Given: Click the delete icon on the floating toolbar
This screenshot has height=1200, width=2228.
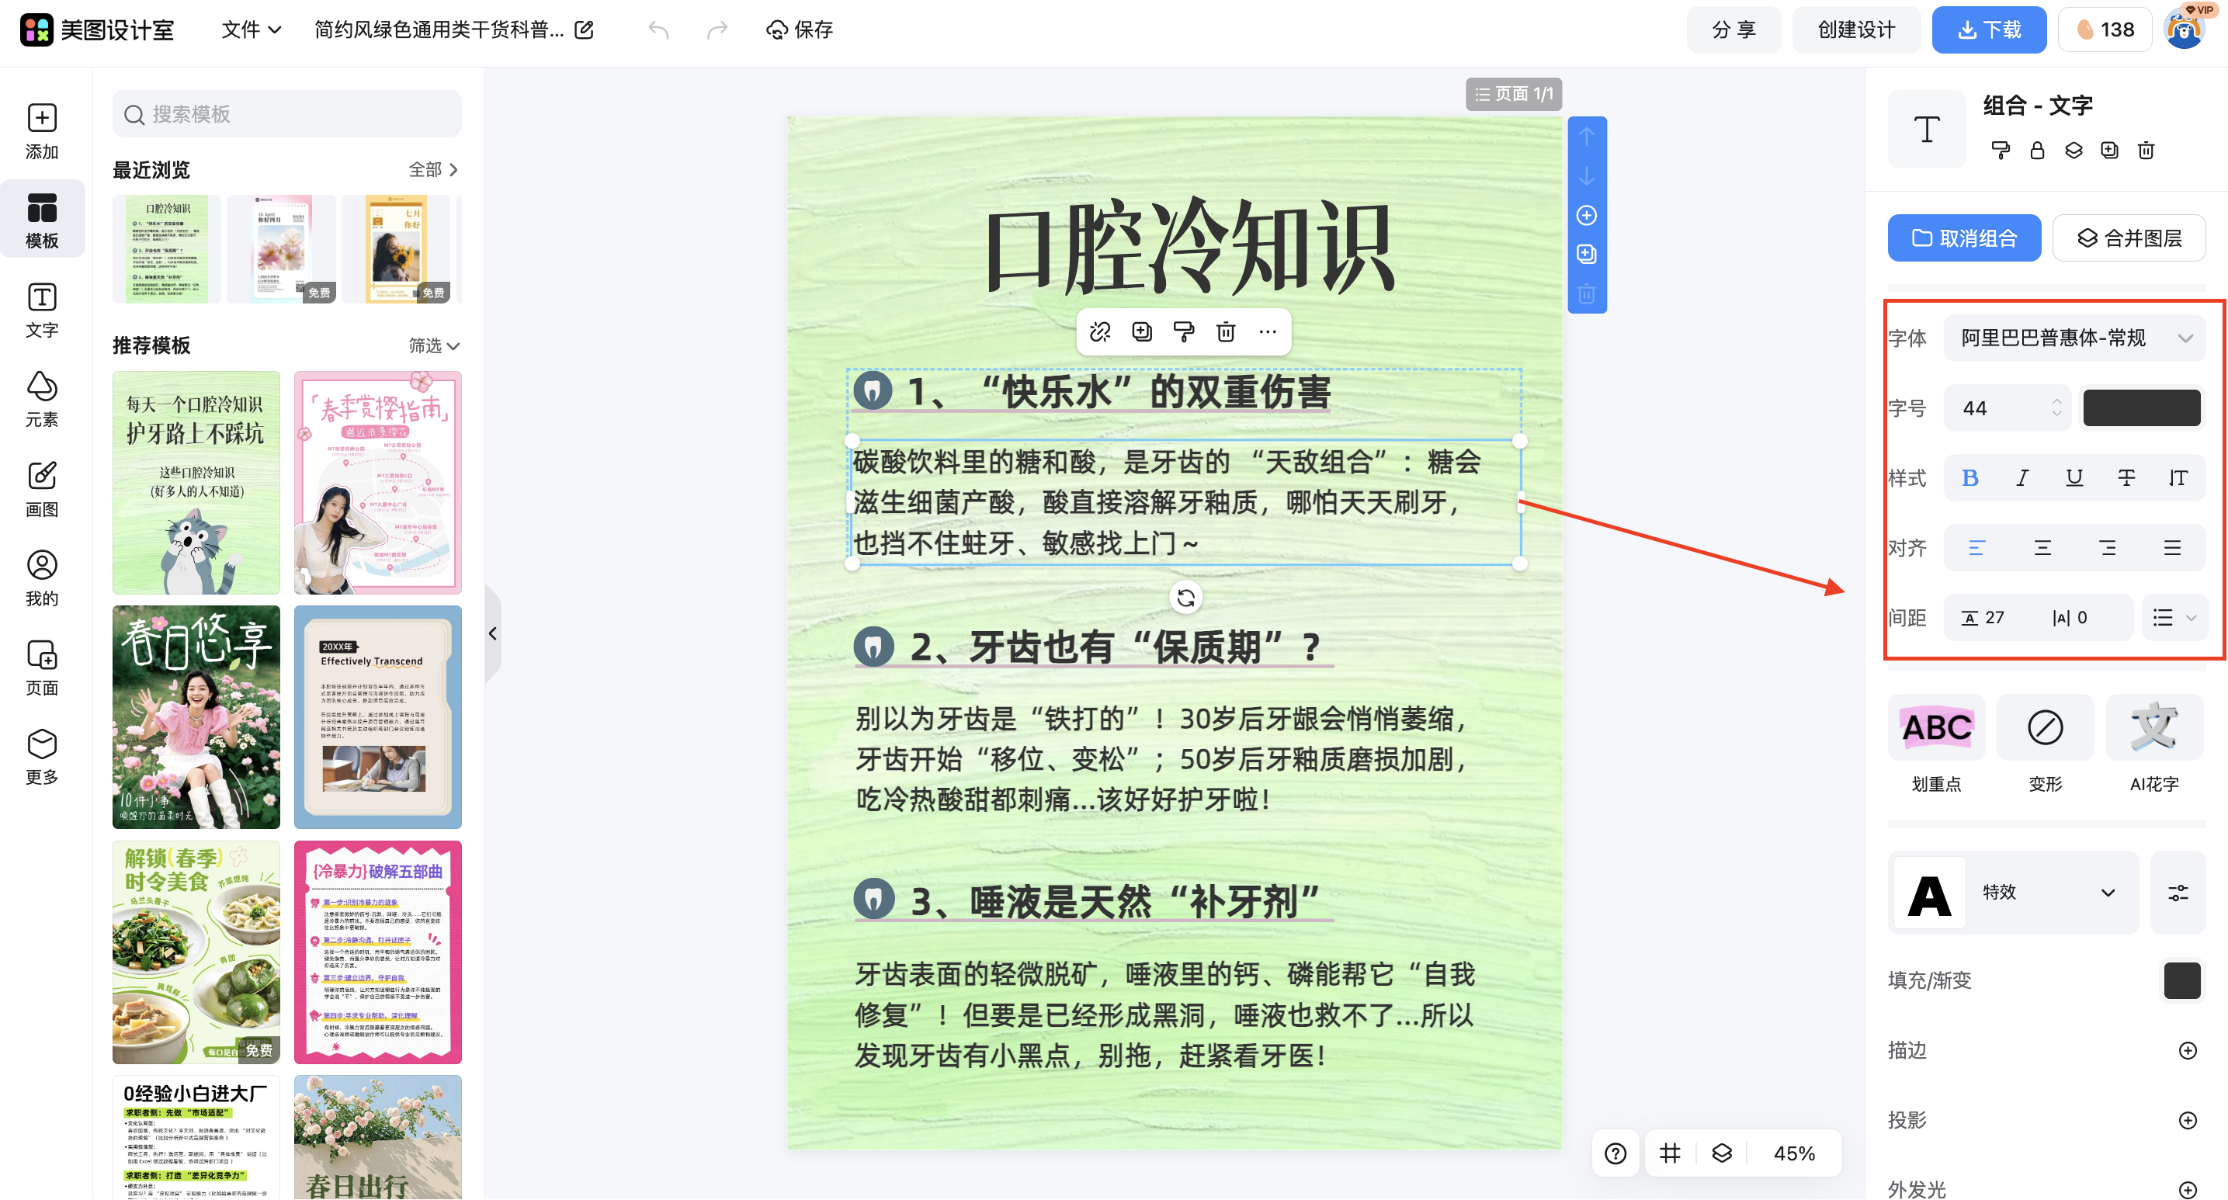Looking at the screenshot, I should click(1226, 331).
